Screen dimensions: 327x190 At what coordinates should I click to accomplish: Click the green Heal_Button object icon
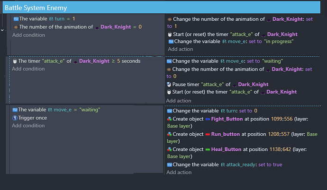pos(208,149)
